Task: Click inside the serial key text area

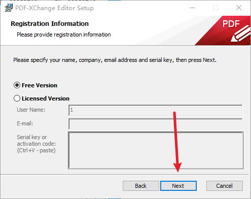Action: click(x=156, y=150)
